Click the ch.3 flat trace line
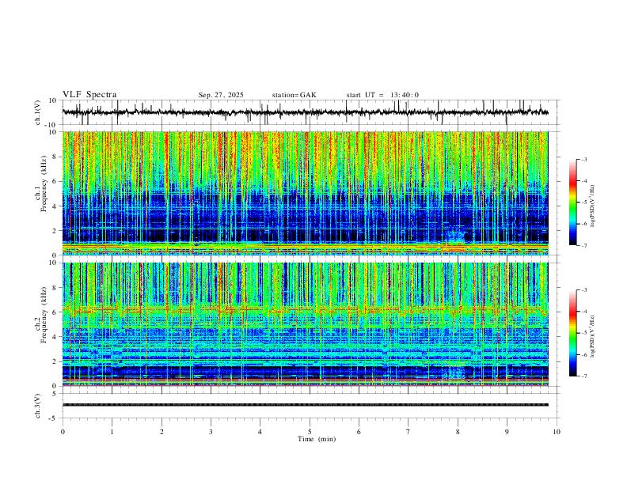The width and height of the screenshot is (627, 484). point(305,405)
